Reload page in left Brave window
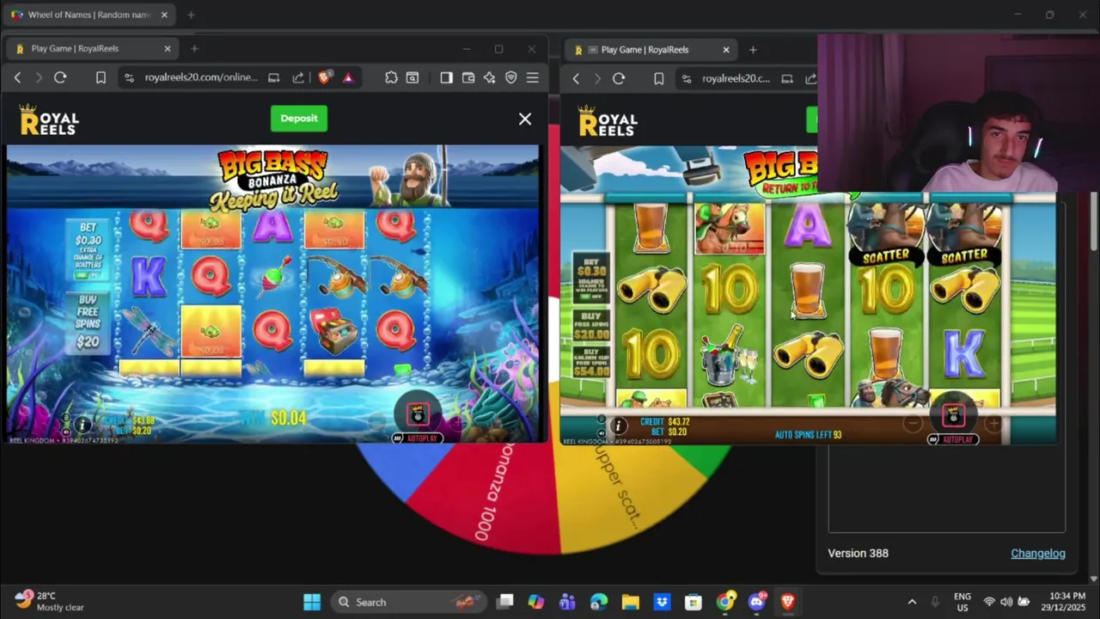Image resolution: width=1100 pixels, height=619 pixels. click(x=60, y=77)
